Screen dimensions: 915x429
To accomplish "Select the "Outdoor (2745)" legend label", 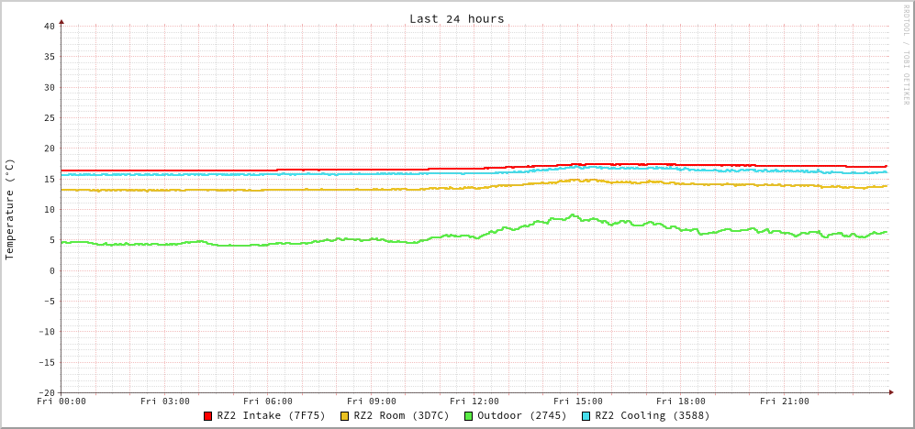I will (521, 415).
